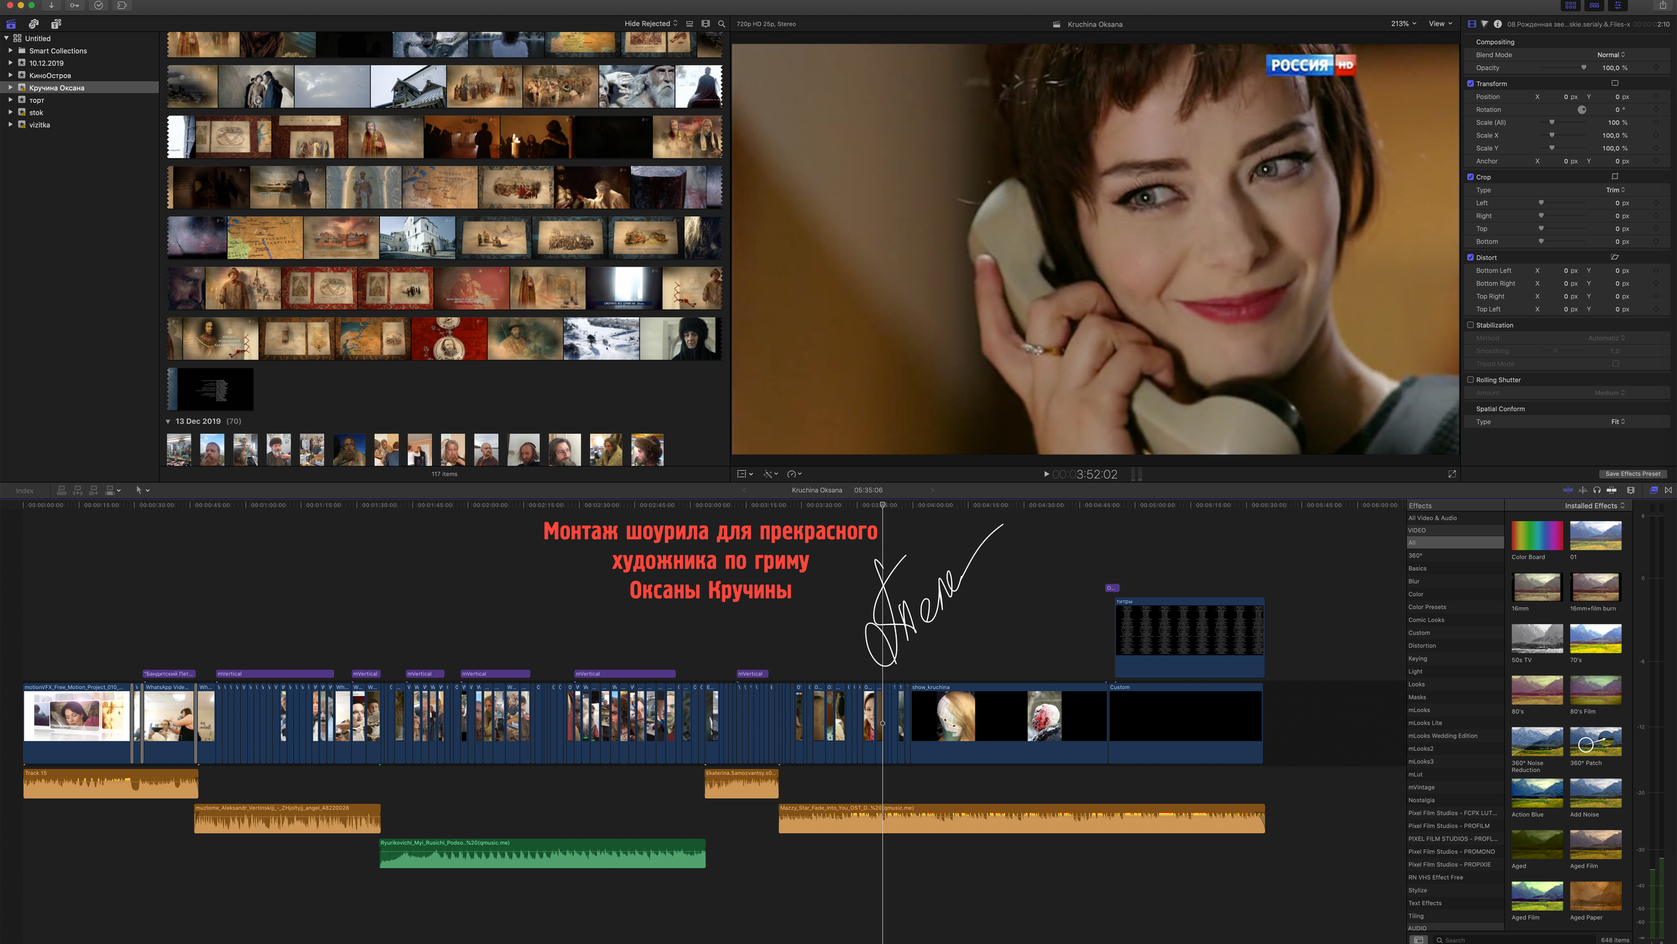1677x944 pixels.
Task: Open the Photos and Audio sidebar icon
Action: tap(34, 24)
